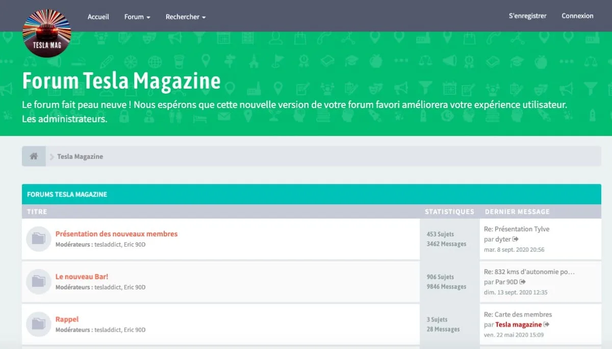Click the 906 Sujets statistic

(x=440, y=277)
